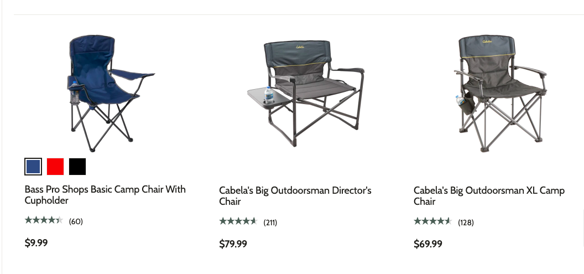Click the $9.99 price
Screen dimensions: 584x274
(x=36, y=242)
